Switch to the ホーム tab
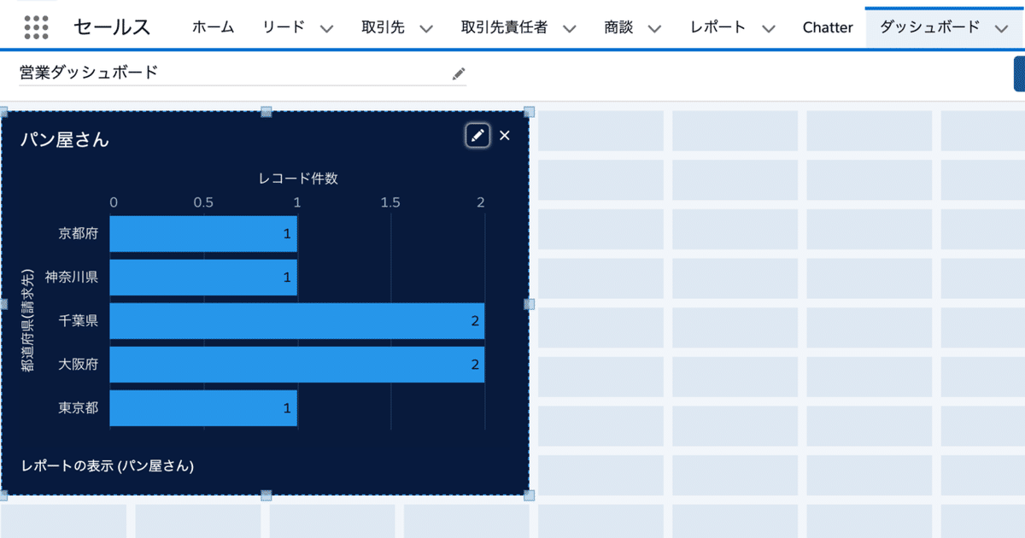1025x538 pixels. click(214, 26)
